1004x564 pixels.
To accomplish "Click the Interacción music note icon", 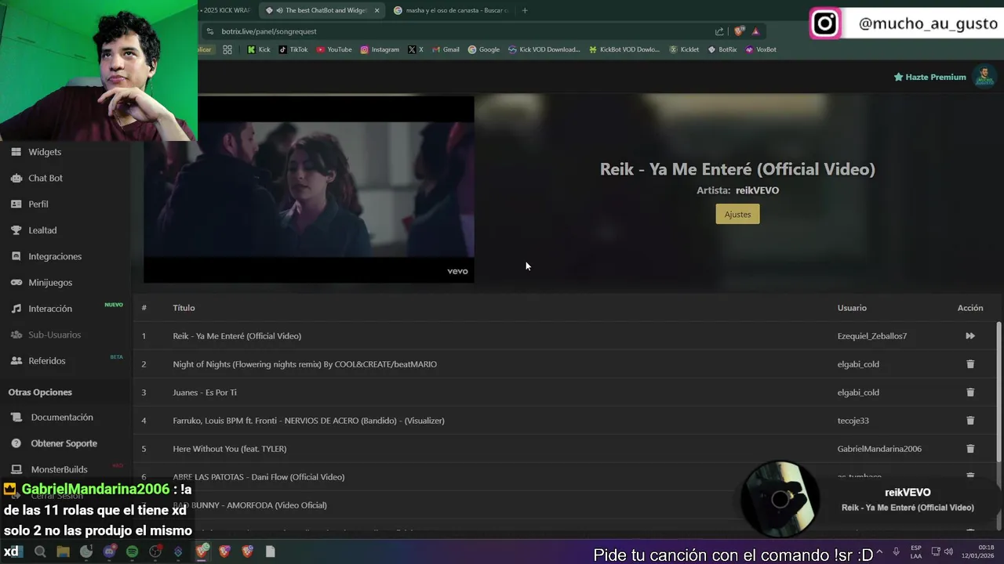I will pyautogui.click(x=16, y=309).
